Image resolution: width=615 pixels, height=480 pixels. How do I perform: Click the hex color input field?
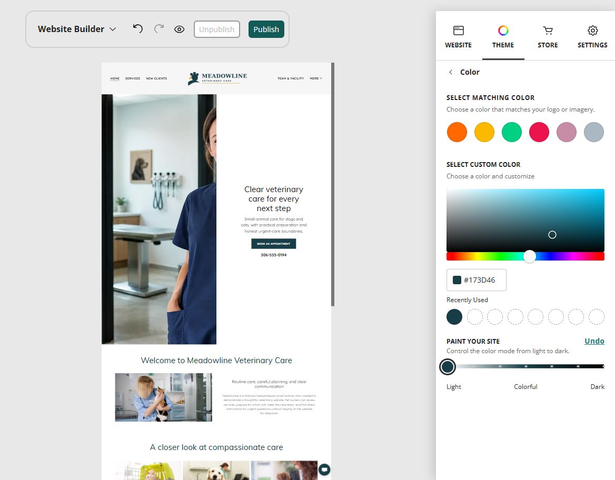[476, 280]
